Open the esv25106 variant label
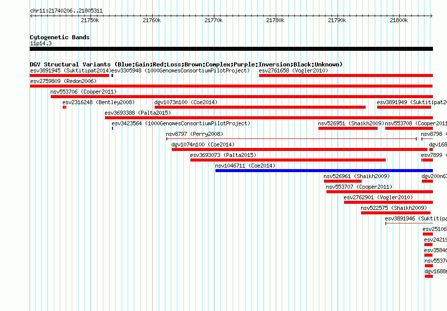The width and height of the screenshot is (447, 311). [x=435, y=229]
